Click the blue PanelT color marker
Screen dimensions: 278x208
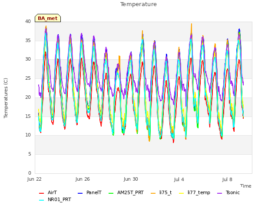[80, 193]
